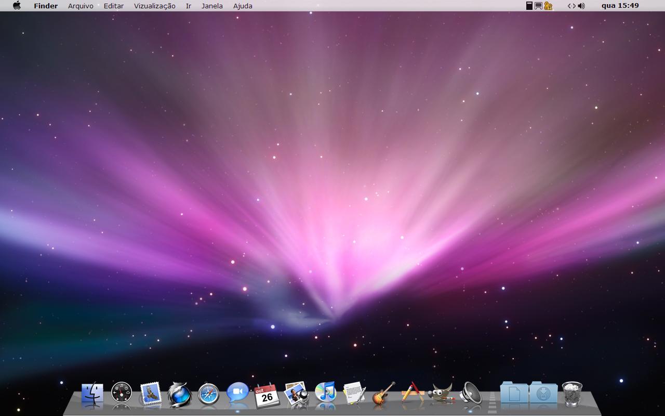The height and width of the screenshot is (416, 665).
Task: Open the Mail stamp icon
Action: pos(151,394)
